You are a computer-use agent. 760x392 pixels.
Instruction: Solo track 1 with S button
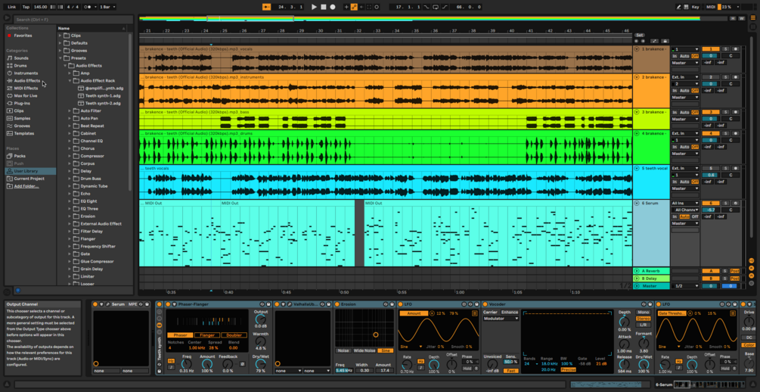(725, 49)
